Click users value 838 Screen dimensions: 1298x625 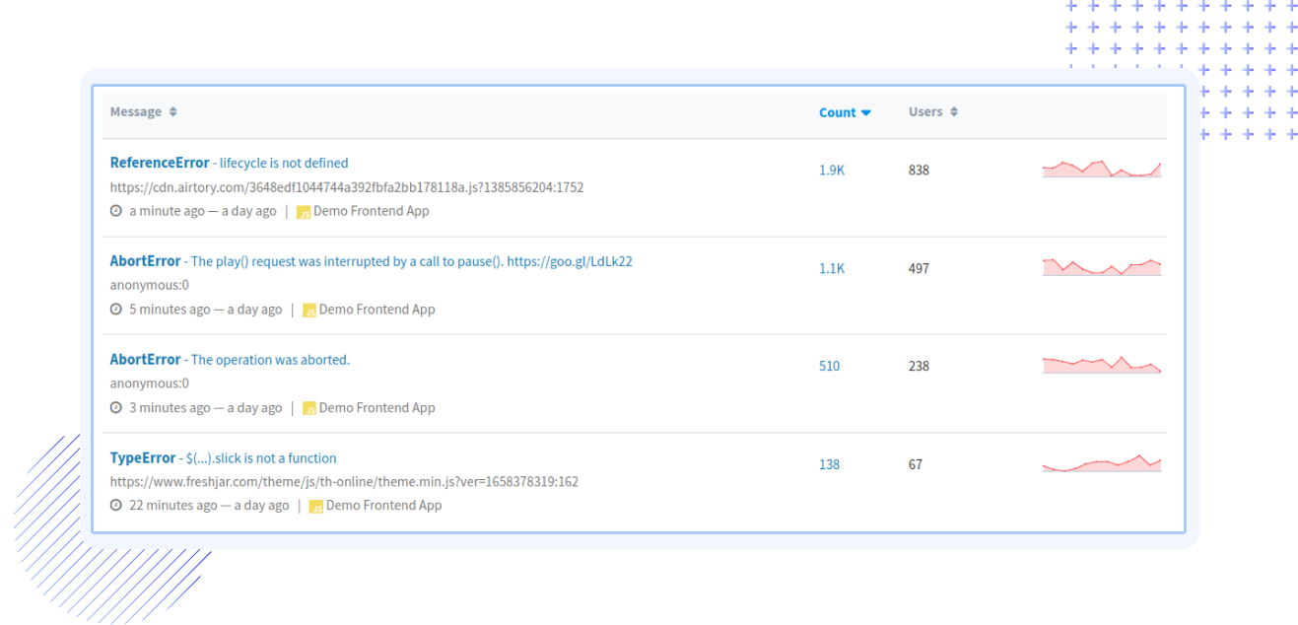click(x=919, y=170)
